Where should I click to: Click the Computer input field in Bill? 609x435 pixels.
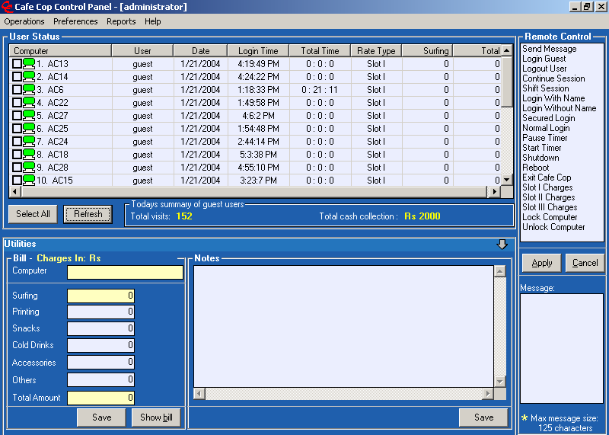pyautogui.click(x=125, y=272)
